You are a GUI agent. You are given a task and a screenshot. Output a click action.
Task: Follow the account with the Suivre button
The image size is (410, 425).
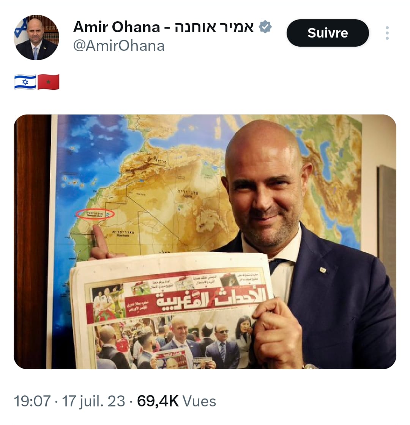(328, 33)
